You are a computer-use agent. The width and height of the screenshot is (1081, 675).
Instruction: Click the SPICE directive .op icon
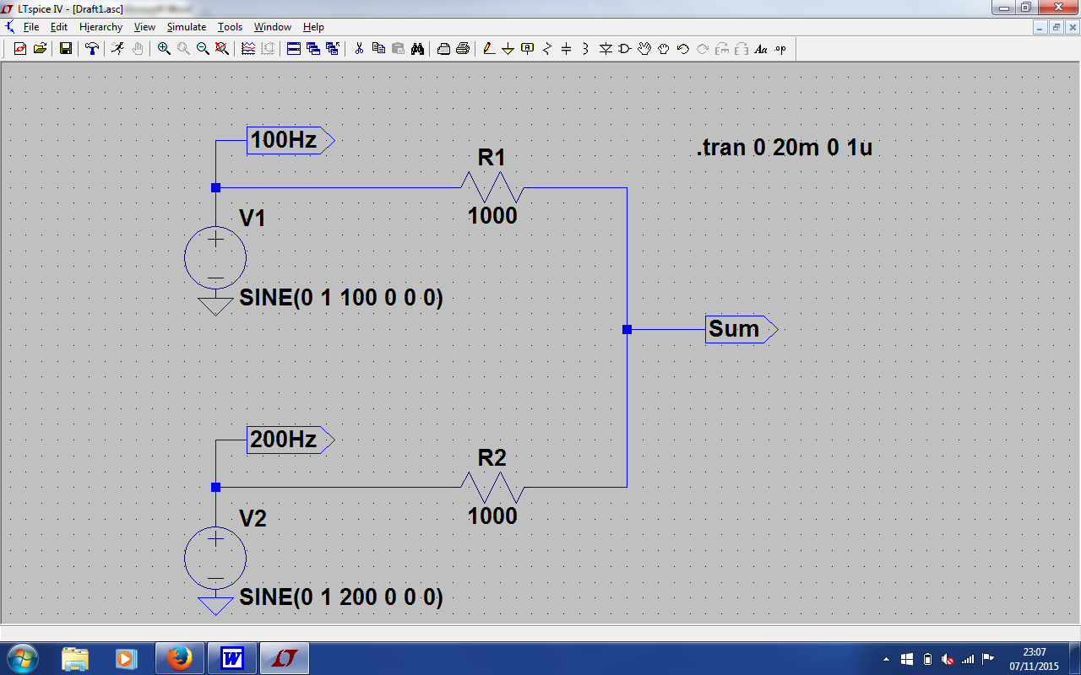[x=780, y=49]
